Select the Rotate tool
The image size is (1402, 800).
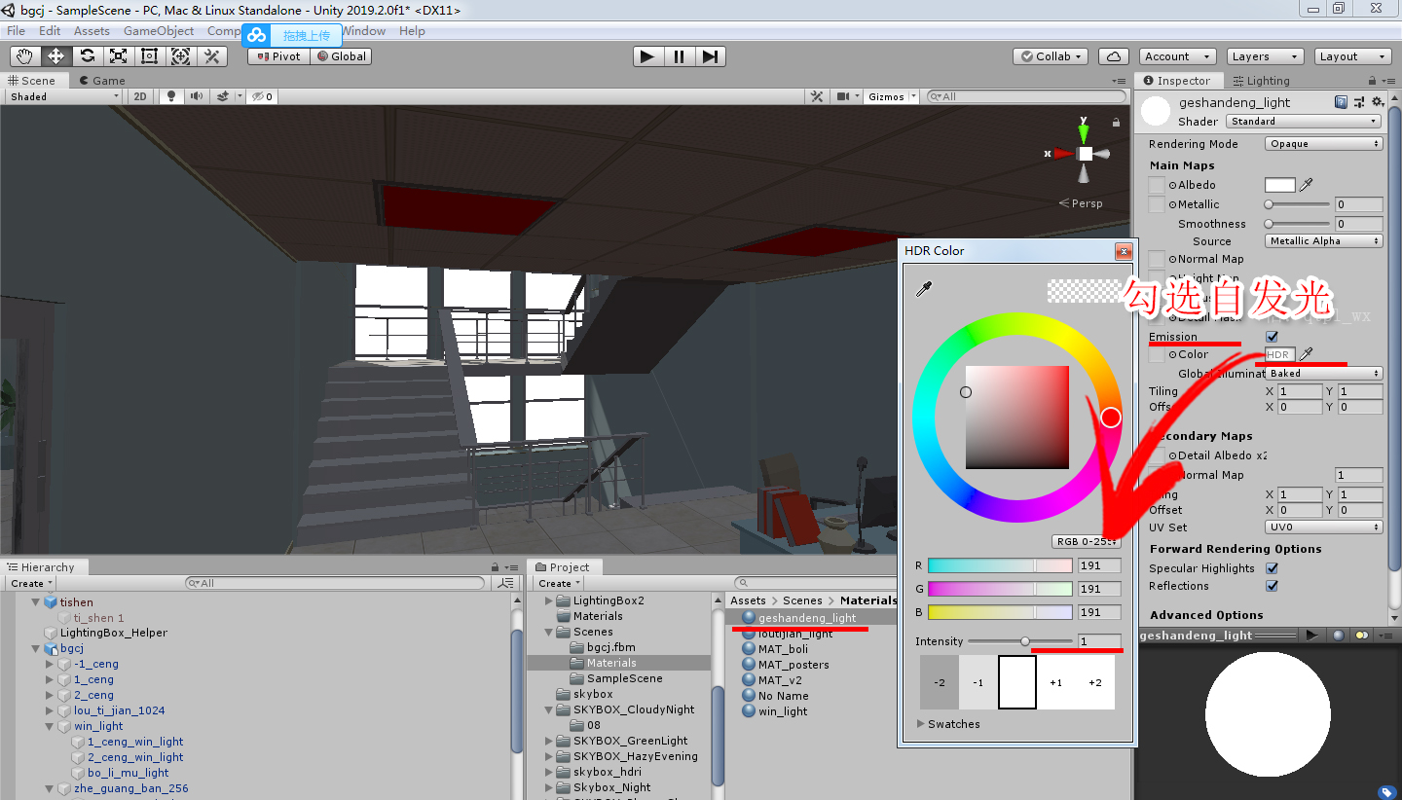[87, 56]
